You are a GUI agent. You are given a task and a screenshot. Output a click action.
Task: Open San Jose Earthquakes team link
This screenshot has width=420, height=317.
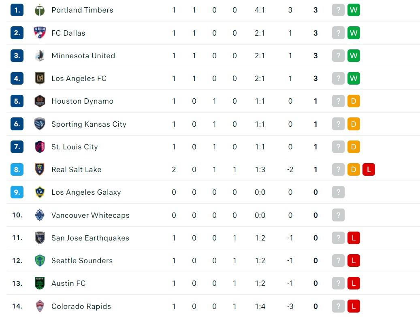90,238
